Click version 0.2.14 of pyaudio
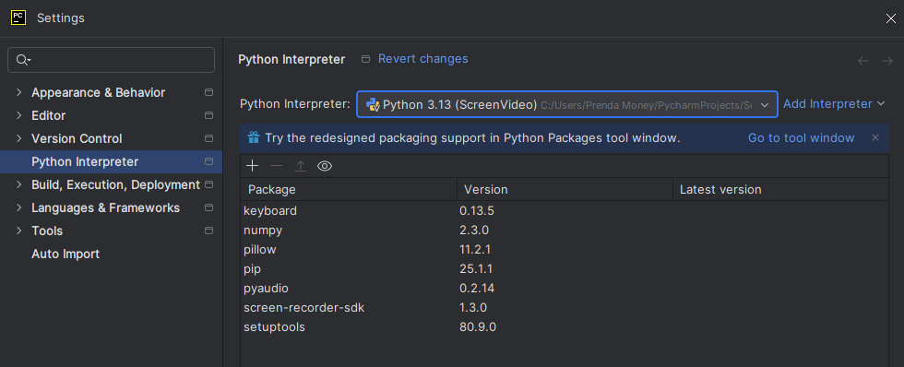Screen dimensions: 904x367 coord(477,288)
